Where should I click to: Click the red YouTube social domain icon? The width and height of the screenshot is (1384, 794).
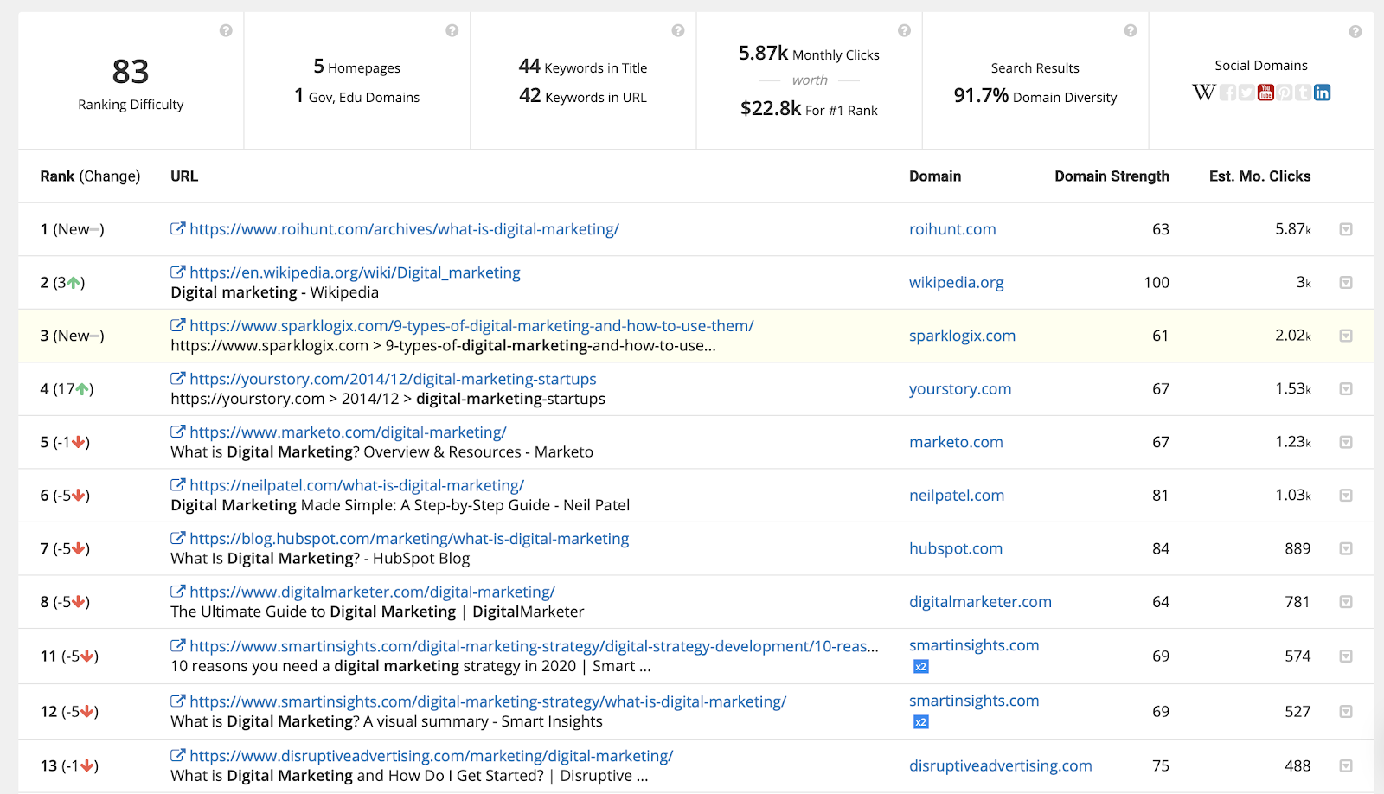(1265, 93)
